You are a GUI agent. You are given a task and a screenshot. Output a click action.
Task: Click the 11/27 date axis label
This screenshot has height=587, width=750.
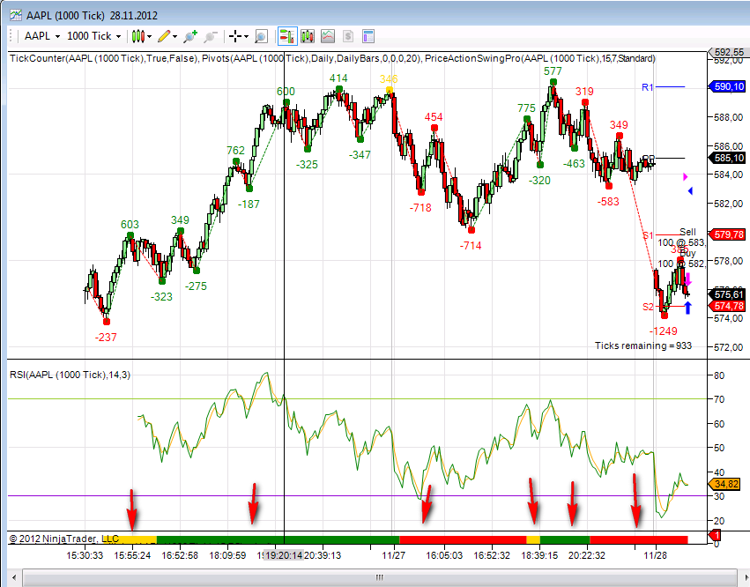[x=394, y=555]
